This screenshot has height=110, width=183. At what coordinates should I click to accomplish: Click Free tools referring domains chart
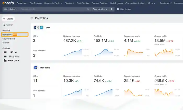tap(73, 92)
